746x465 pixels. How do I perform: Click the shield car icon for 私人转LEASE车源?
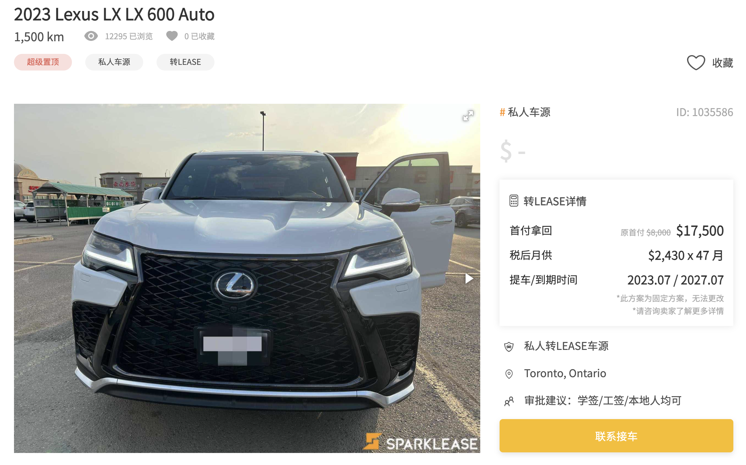pos(509,347)
